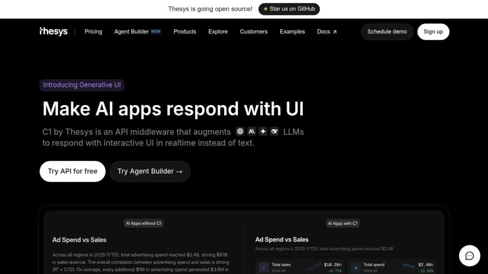Click the Gemini sparkle icon

click(263, 131)
